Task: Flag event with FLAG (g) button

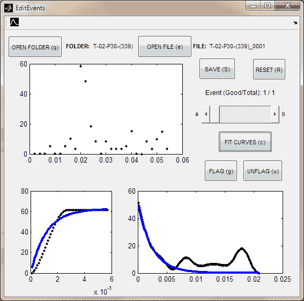Action: (x=221, y=171)
